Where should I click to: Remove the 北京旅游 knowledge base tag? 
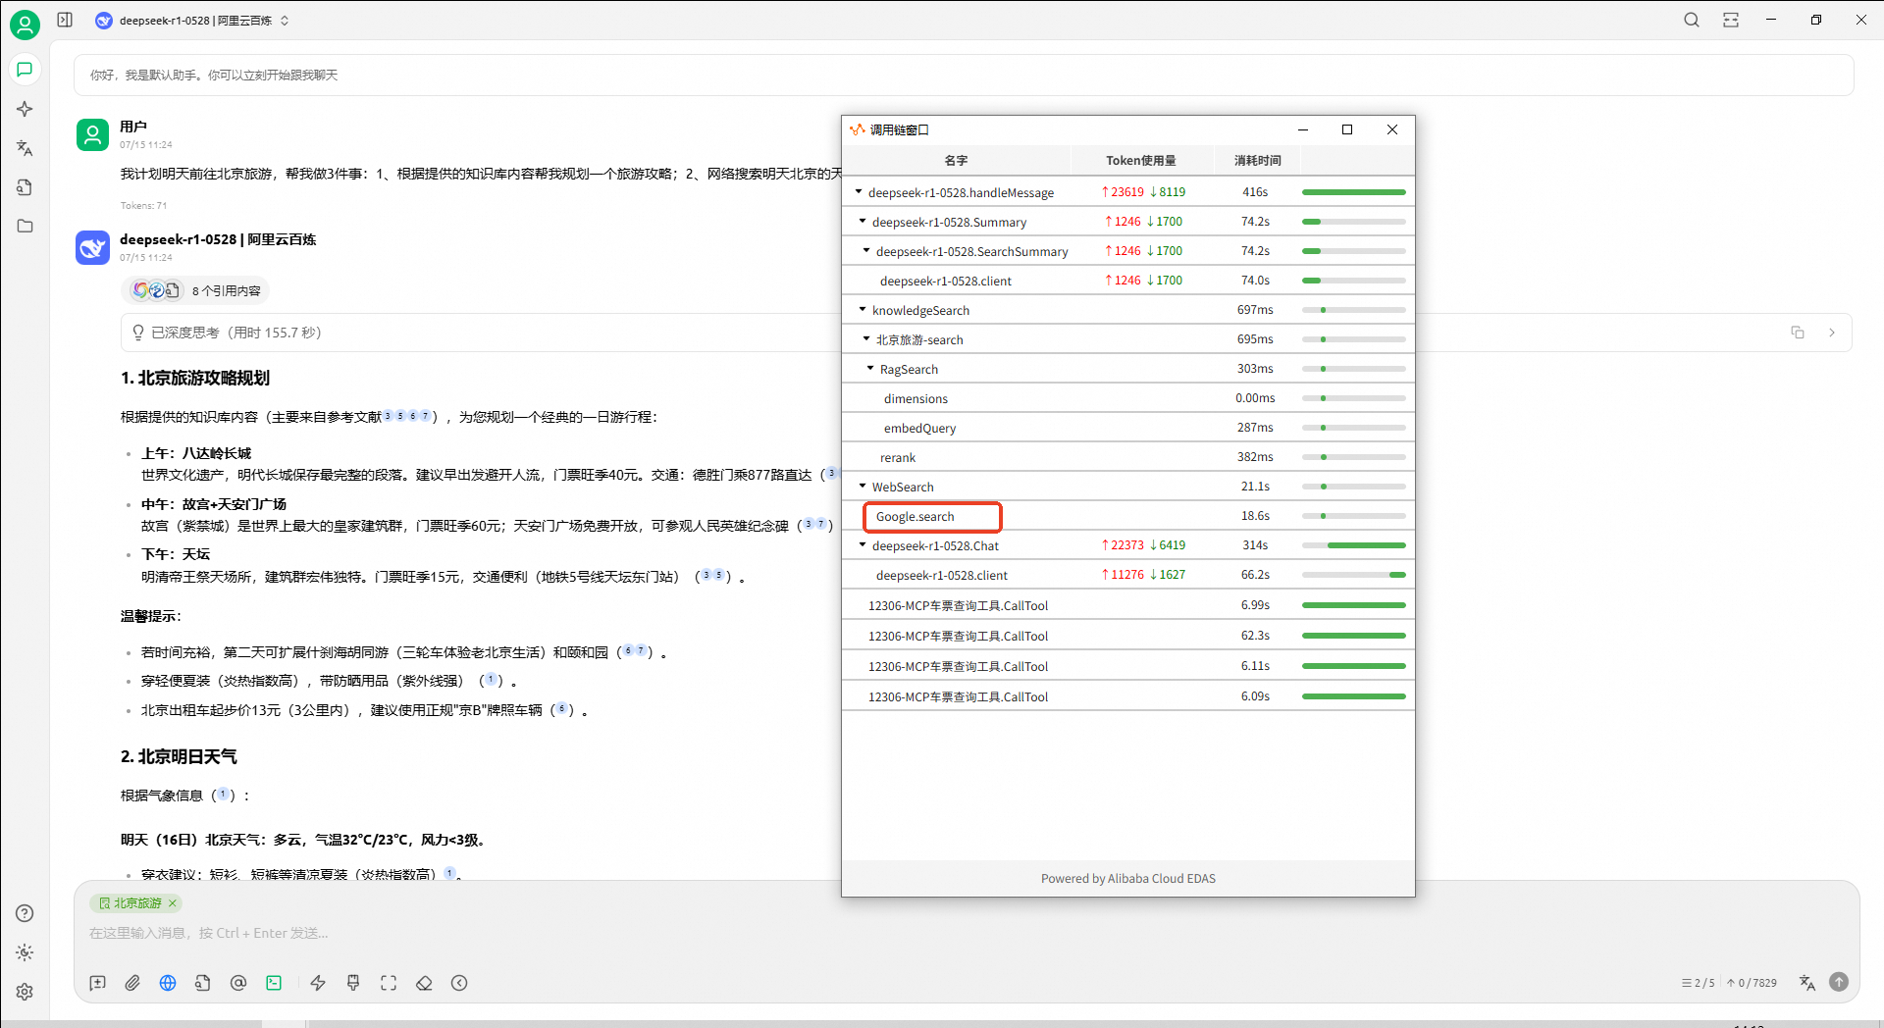[x=173, y=903]
